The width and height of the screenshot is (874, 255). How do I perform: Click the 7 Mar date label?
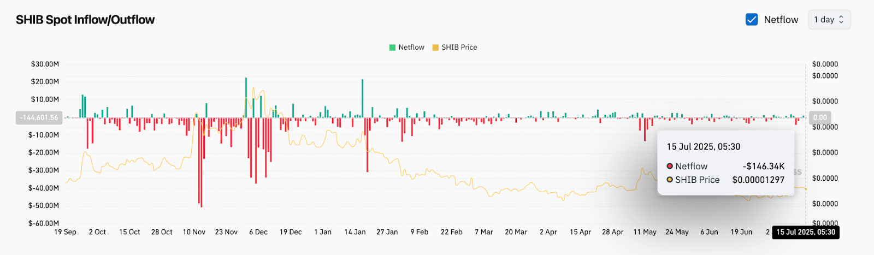[x=484, y=232]
